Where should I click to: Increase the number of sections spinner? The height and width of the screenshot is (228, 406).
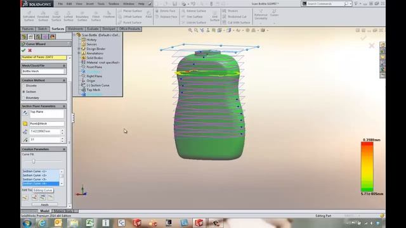pyautogui.click(x=62, y=138)
